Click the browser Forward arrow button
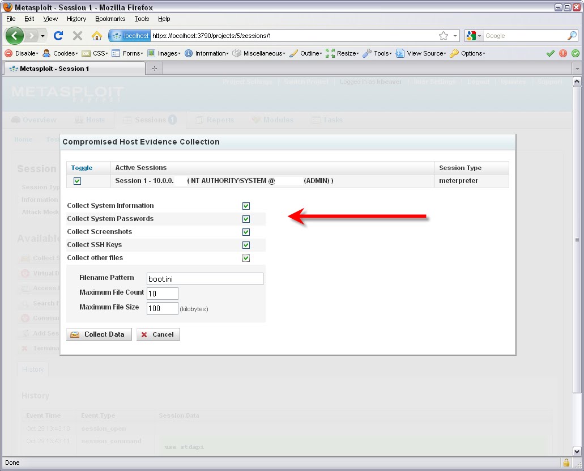Image resolution: width=584 pixels, height=471 pixels. click(32, 36)
